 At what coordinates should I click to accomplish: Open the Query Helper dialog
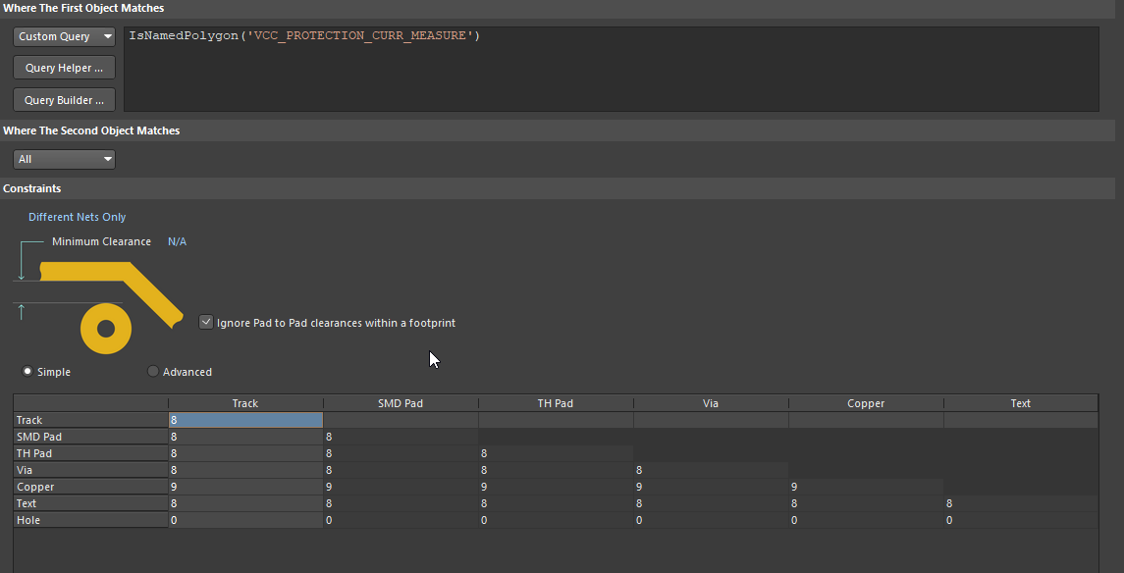[64, 68]
